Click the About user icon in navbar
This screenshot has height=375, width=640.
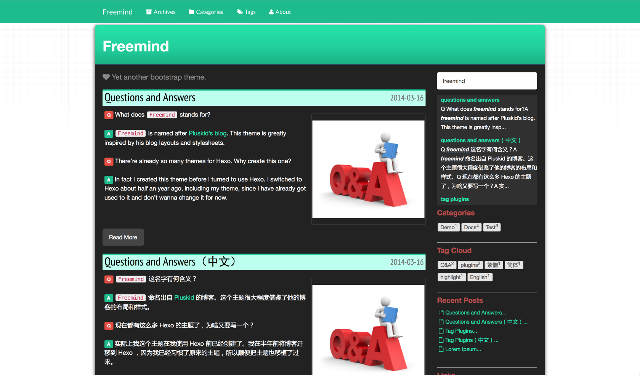[271, 12]
